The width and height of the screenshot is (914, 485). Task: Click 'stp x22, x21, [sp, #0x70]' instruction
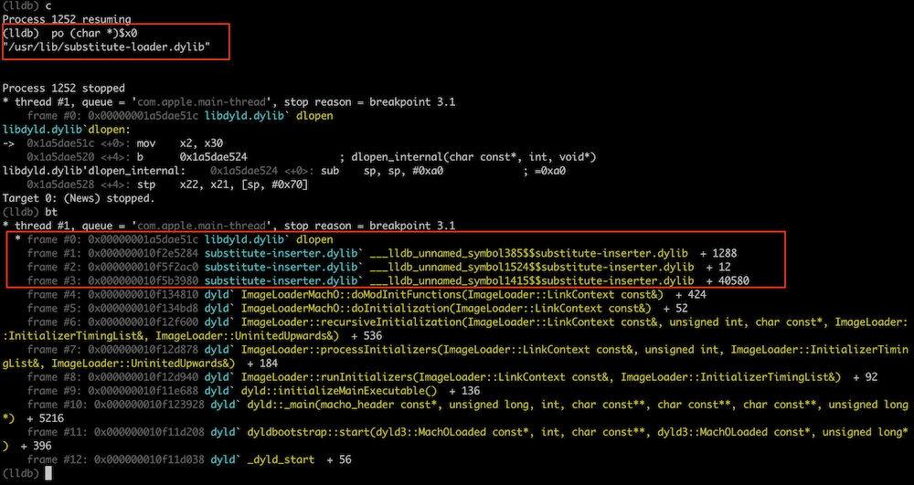tap(223, 185)
